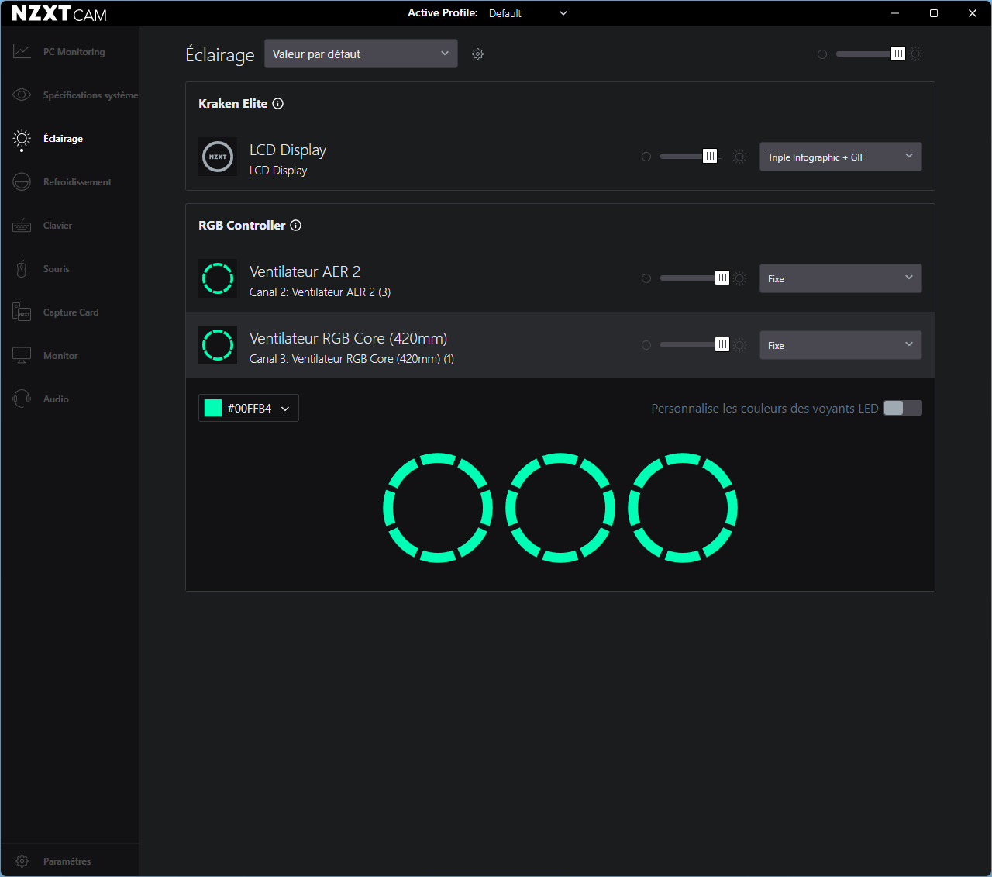The image size is (992, 877).
Task: Click LCD Display brightness maximum sun icon
Action: (x=740, y=157)
